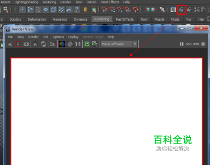
Task: Open the main Maya Help menu
Action: 126,2
